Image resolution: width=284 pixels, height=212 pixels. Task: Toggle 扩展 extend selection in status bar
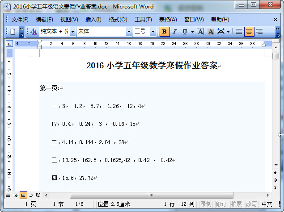tap(236, 204)
